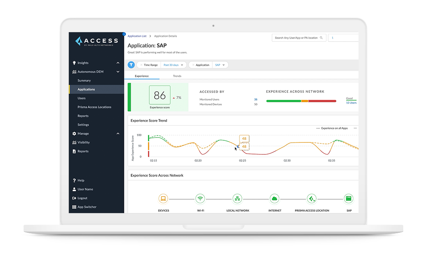Open Prisma Access Locations in the sidebar
435x267 pixels.
[94, 107]
